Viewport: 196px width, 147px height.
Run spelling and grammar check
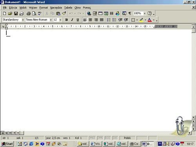point(40,13)
